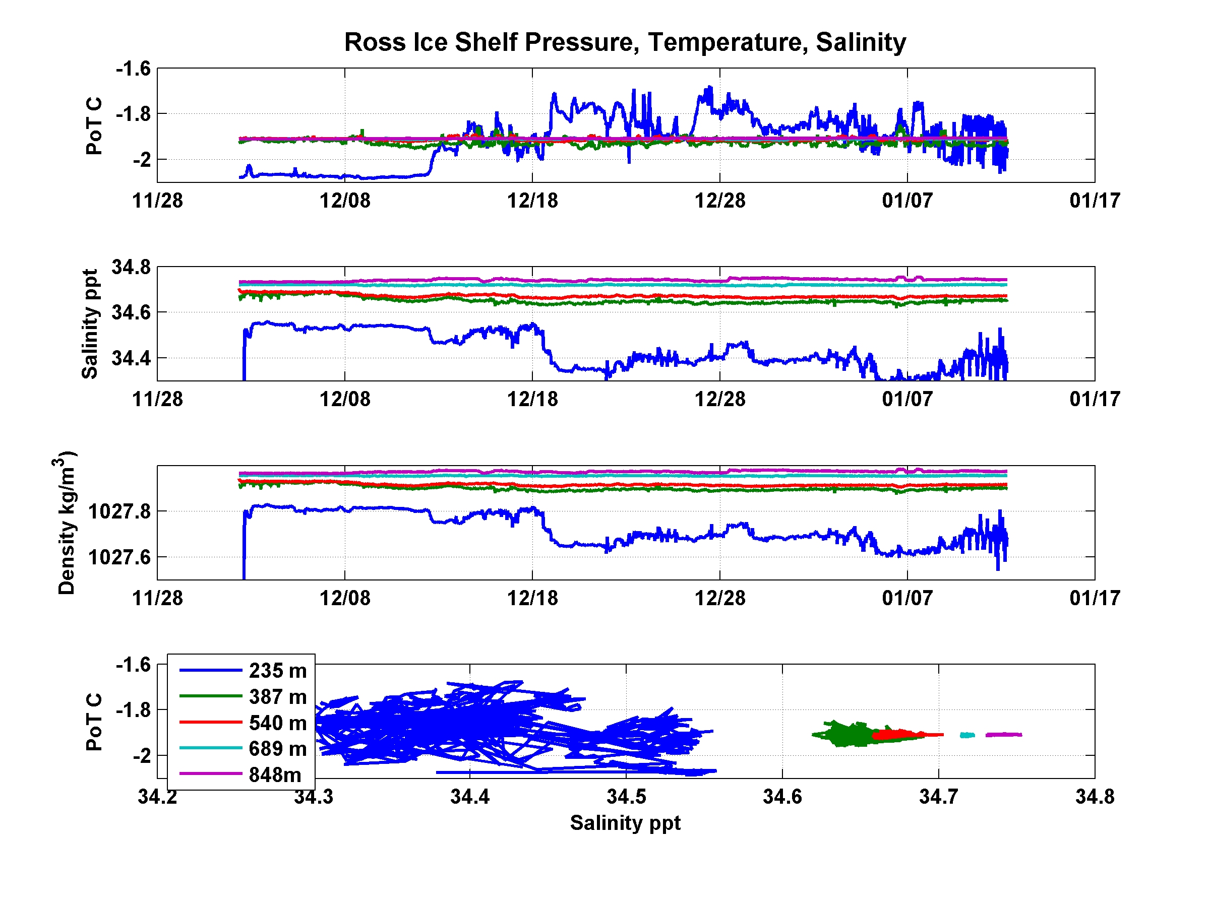
Task: Click the "Salinity ppt" x-axis label at bottom
Action: (625, 823)
